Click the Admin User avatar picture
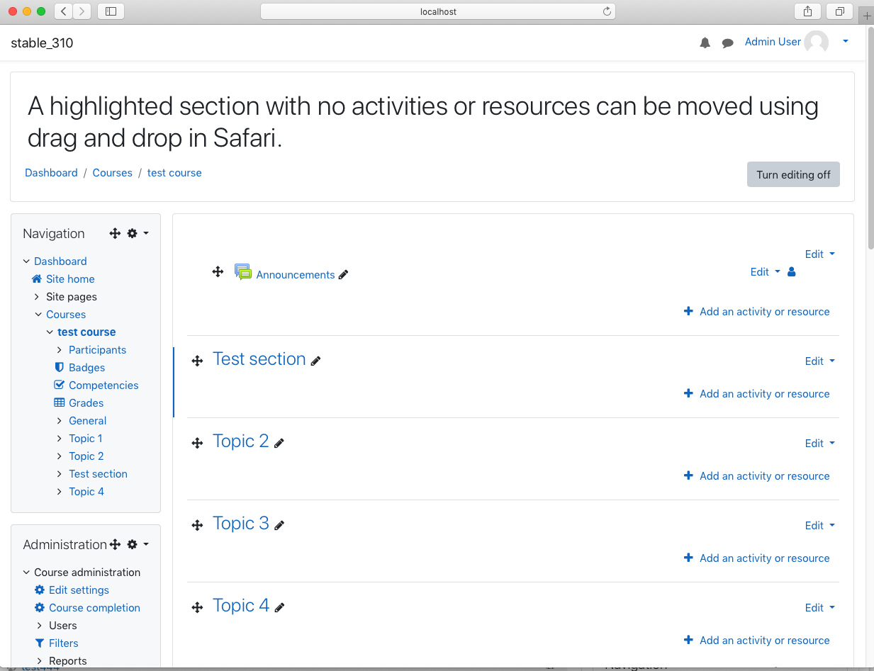The height and width of the screenshot is (671, 874). 816,43
